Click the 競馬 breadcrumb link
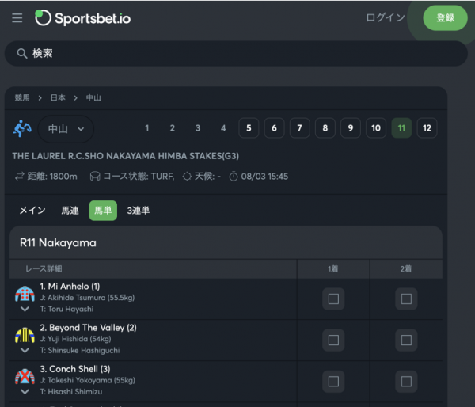The height and width of the screenshot is (407, 475). point(22,98)
